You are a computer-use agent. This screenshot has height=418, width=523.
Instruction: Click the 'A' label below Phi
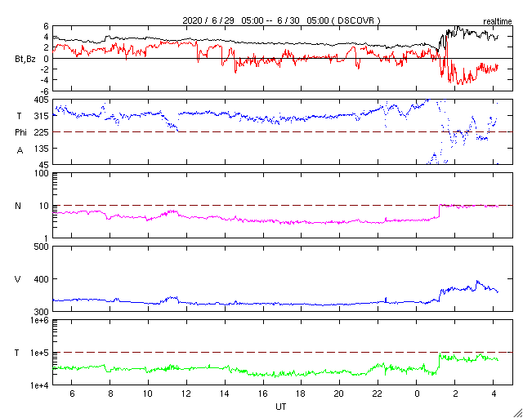[20, 151]
